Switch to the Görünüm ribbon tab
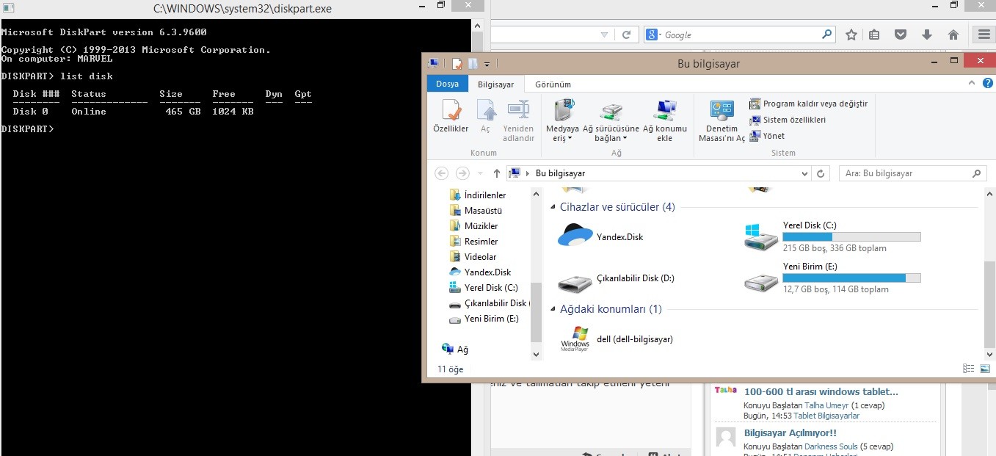996x456 pixels. 553,84
